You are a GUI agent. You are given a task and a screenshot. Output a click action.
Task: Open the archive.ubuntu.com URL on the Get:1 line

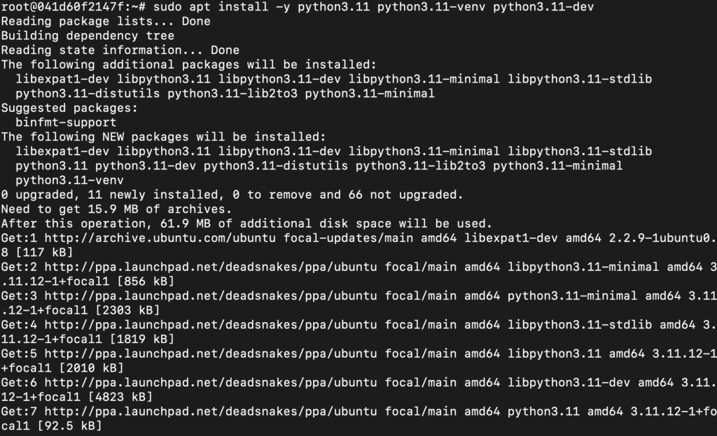pyautogui.click(x=160, y=238)
